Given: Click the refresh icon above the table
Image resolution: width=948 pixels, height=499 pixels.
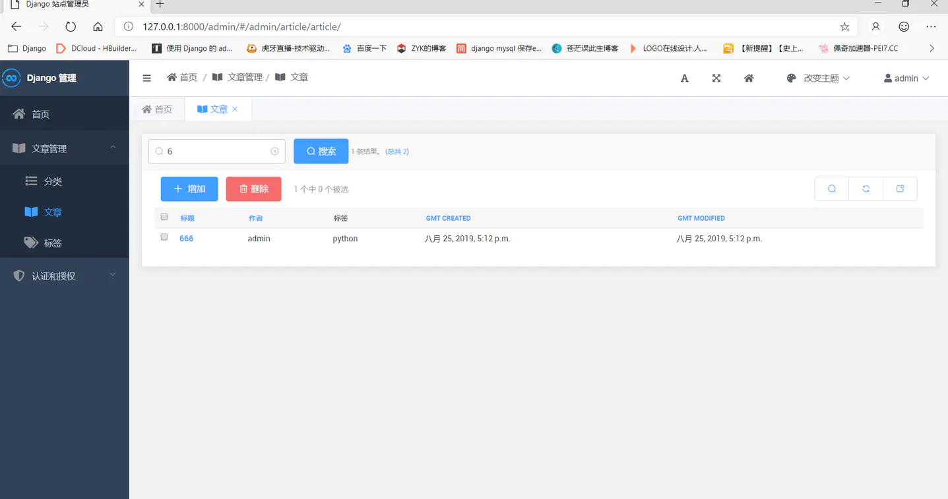Looking at the screenshot, I should point(866,189).
